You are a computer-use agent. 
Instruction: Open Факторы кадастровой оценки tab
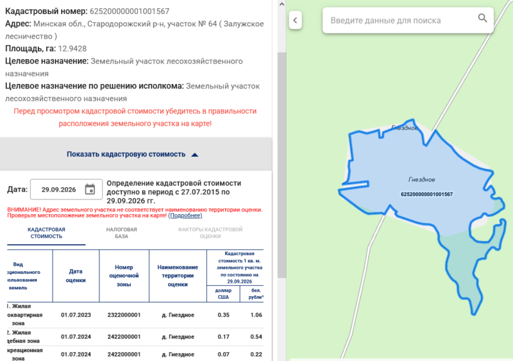210,233
